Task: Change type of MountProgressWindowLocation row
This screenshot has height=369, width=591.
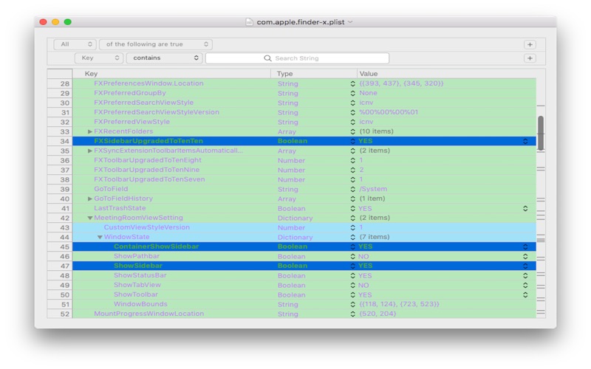Action: 352,314
